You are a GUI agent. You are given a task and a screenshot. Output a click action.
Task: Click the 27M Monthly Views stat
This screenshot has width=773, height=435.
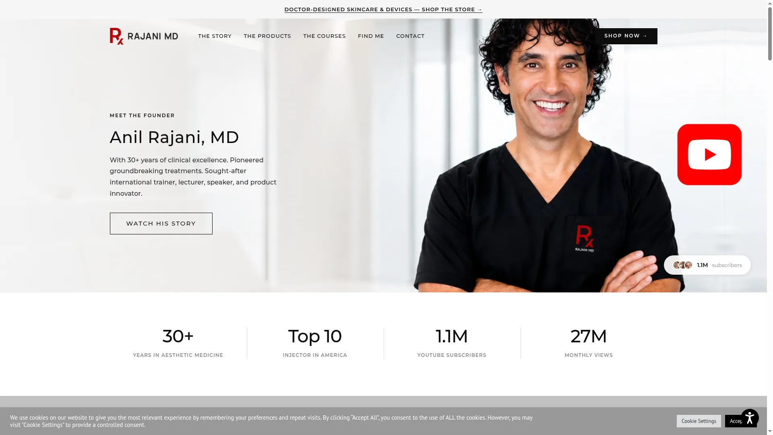[x=589, y=343]
